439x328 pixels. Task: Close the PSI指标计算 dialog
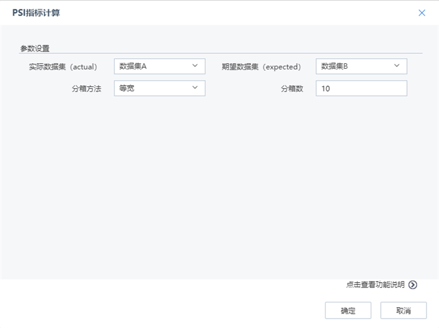click(421, 13)
